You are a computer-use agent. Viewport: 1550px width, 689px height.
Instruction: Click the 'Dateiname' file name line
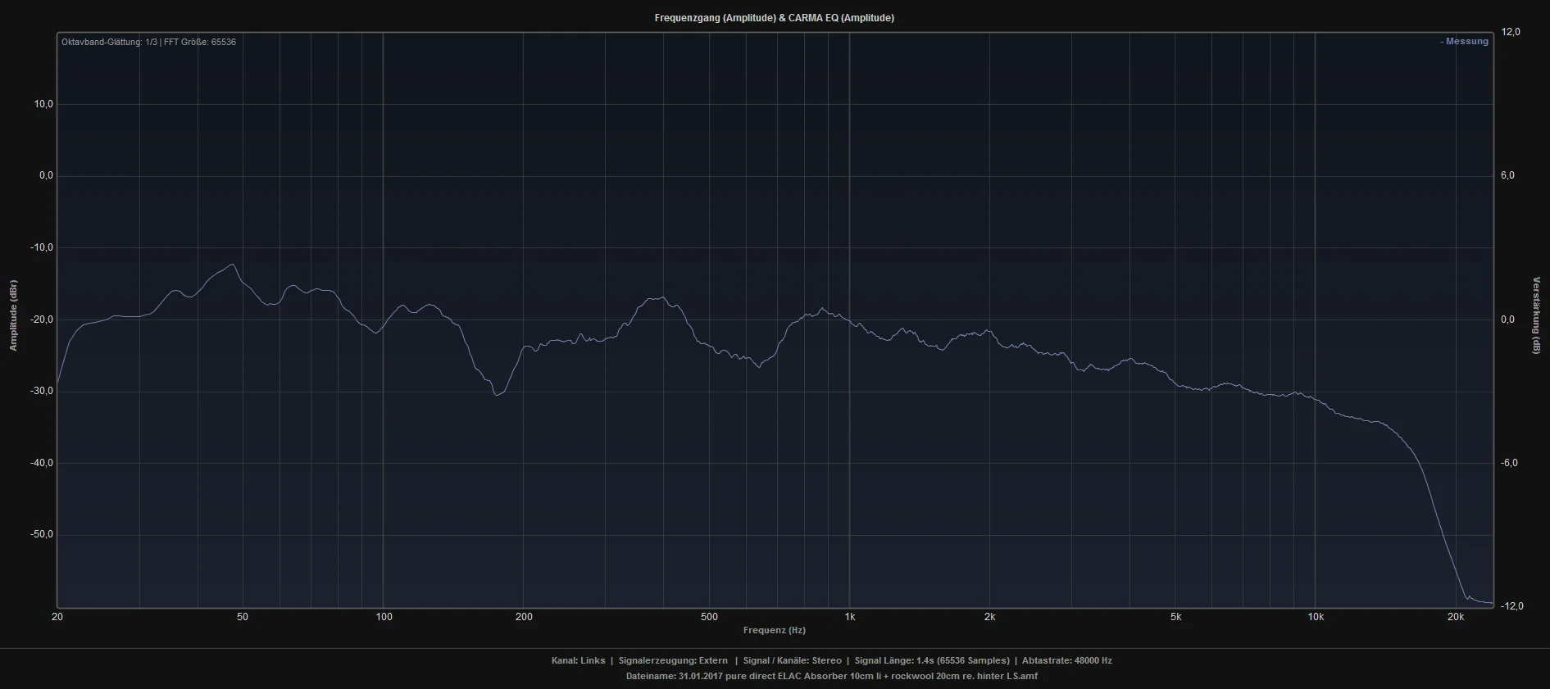click(832, 677)
